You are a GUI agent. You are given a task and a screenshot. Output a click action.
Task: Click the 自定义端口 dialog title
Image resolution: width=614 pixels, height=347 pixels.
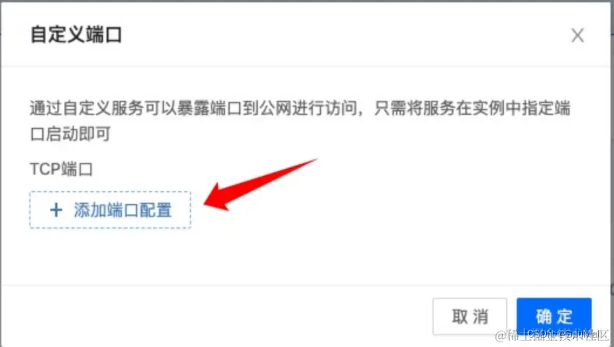click(x=76, y=34)
